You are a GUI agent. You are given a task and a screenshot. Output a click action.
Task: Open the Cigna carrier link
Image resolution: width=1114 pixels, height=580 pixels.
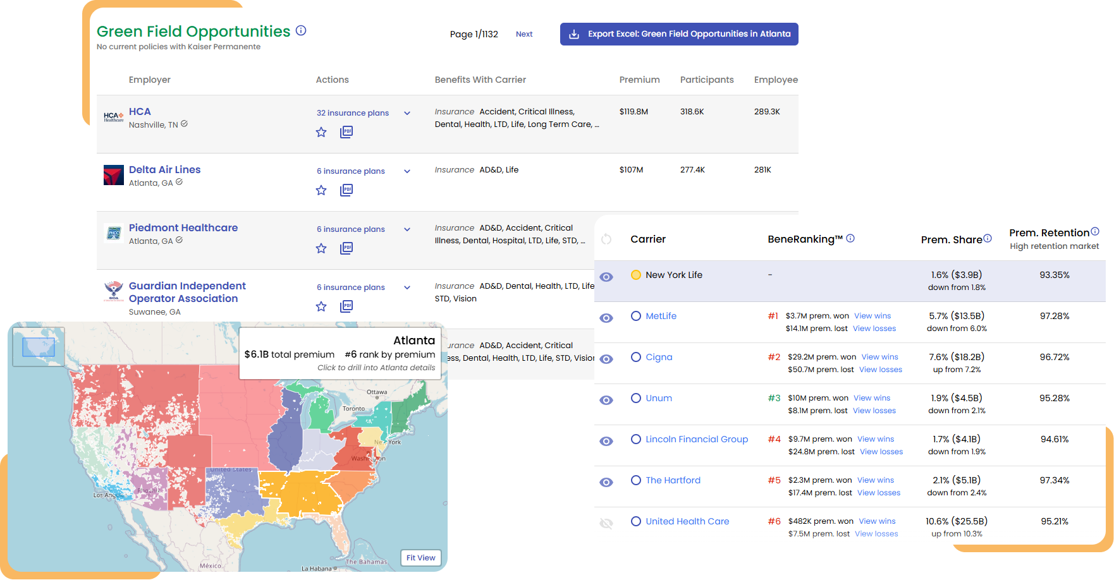(659, 357)
